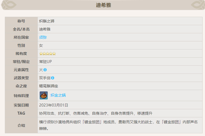Click the right ornament in the title banner

198,5
